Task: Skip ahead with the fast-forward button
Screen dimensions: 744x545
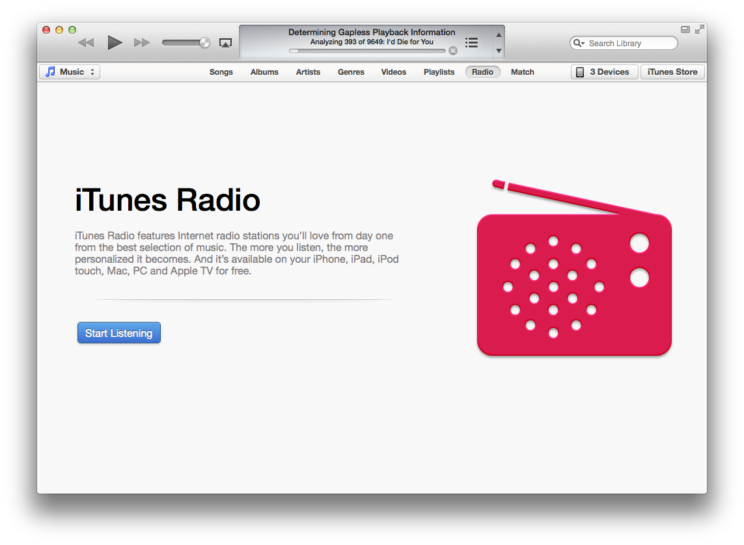Action: pyautogui.click(x=142, y=43)
